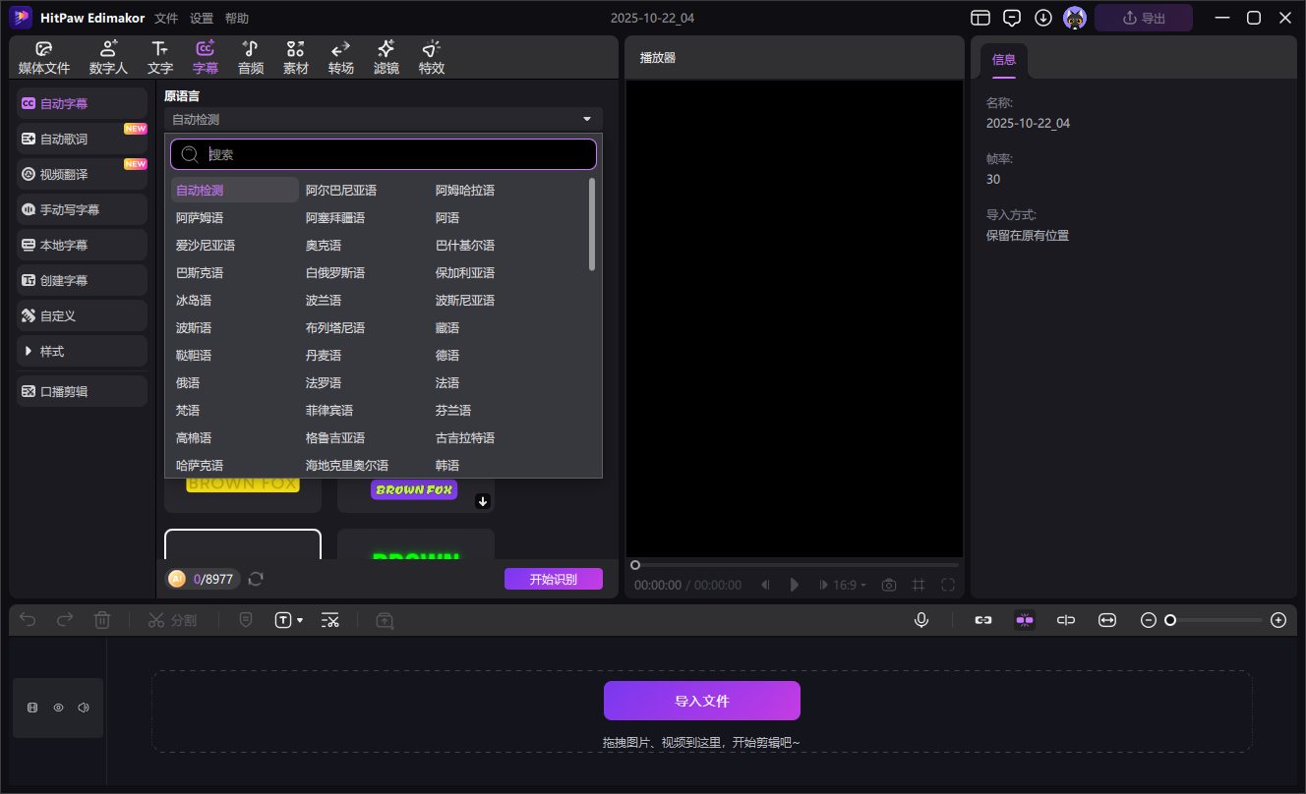Toggle the auto-ripple link icon on timeline toolbar
The height and width of the screenshot is (794, 1306).
(x=982, y=619)
